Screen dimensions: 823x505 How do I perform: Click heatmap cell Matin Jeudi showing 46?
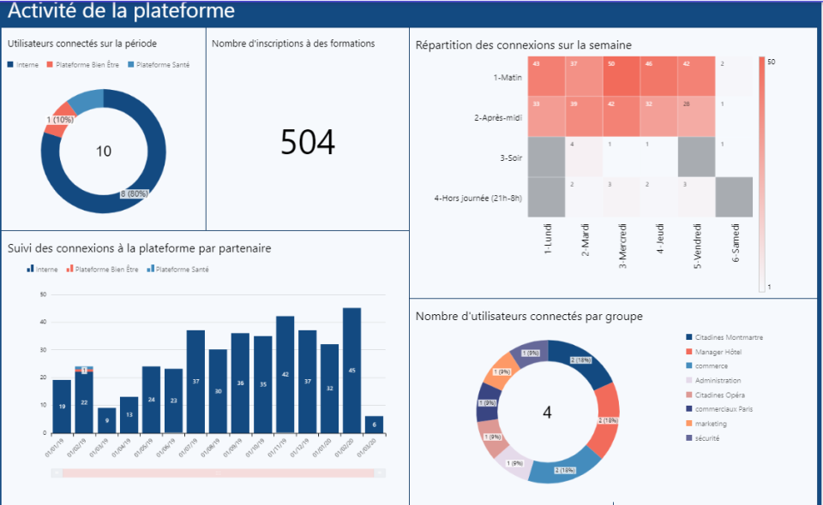pyautogui.click(x=658, y=76)
